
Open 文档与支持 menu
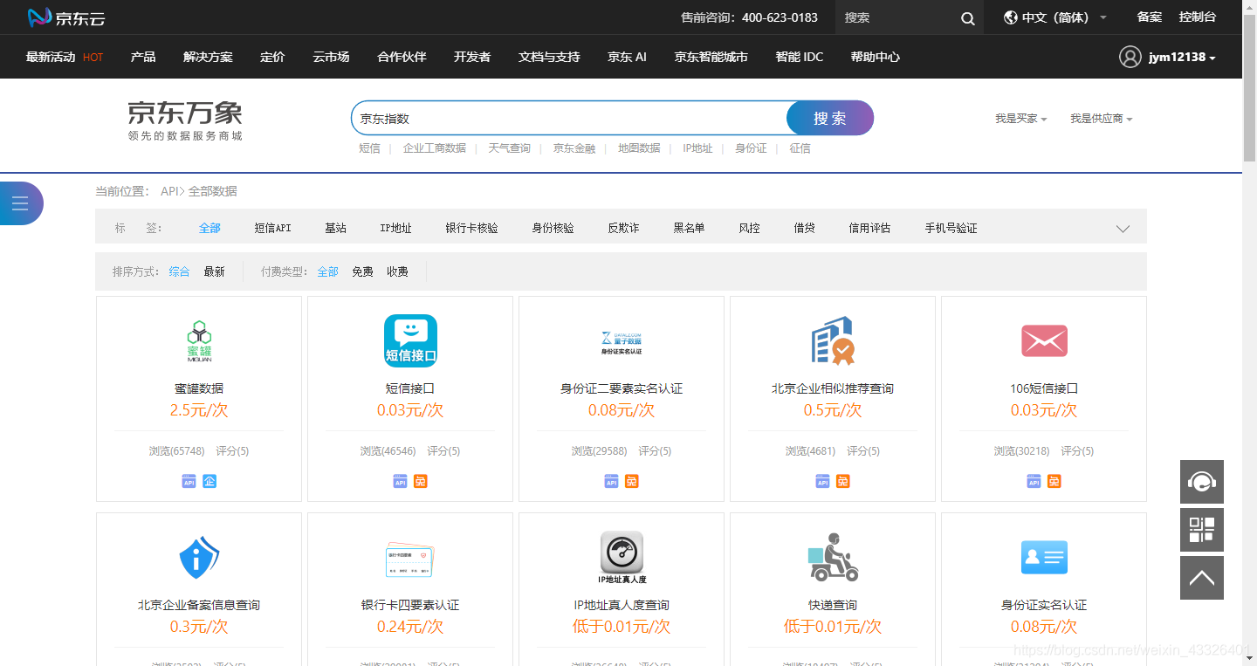(549, 57)
